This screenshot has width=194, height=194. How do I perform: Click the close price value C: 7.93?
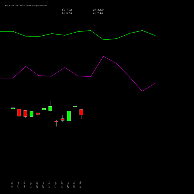pyautogui.click(x=67, y=10)
